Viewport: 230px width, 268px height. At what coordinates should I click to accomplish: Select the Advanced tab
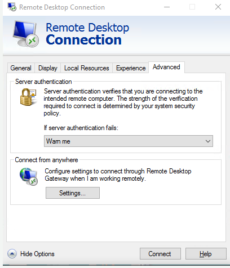pyautogui.click(x=166, y=67)
